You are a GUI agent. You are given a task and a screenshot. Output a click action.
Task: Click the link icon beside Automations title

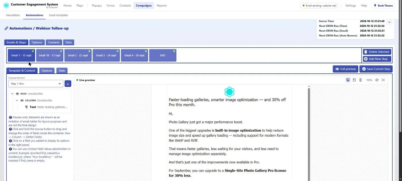[x=6, y=28]
